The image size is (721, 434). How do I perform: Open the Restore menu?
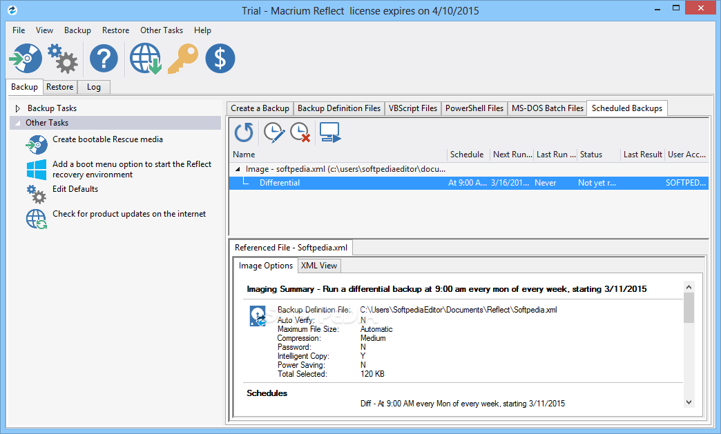tap(116, 30)
